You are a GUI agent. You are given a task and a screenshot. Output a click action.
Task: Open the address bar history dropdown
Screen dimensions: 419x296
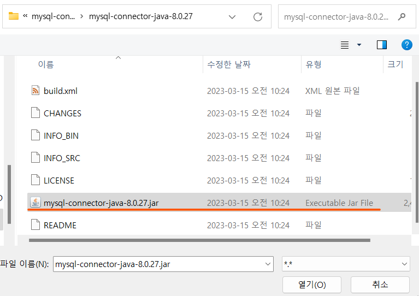(232, 17)
